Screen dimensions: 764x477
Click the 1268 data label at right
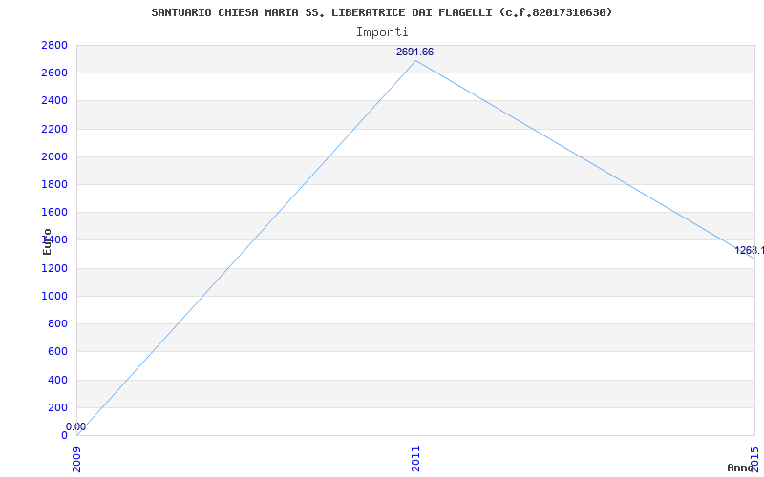click(x=750, y=251)
